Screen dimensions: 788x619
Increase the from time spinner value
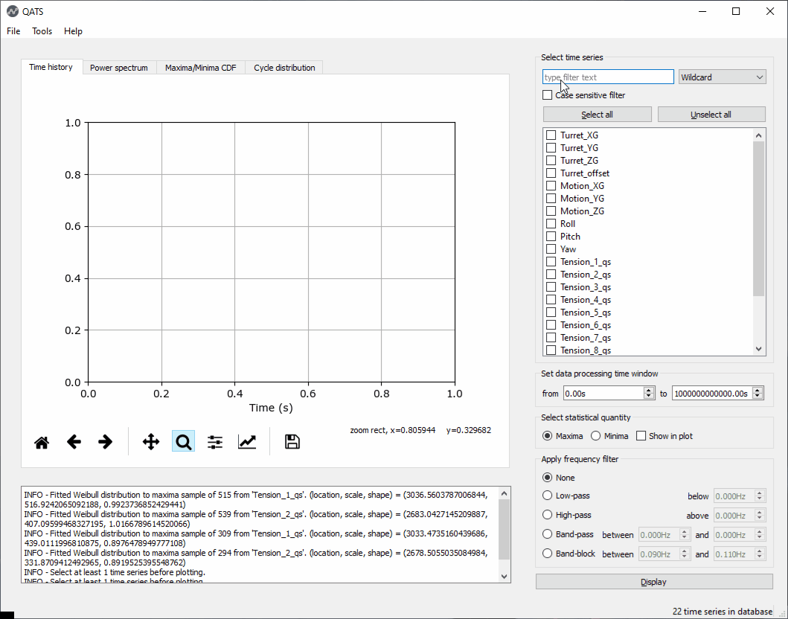(649, 390)
